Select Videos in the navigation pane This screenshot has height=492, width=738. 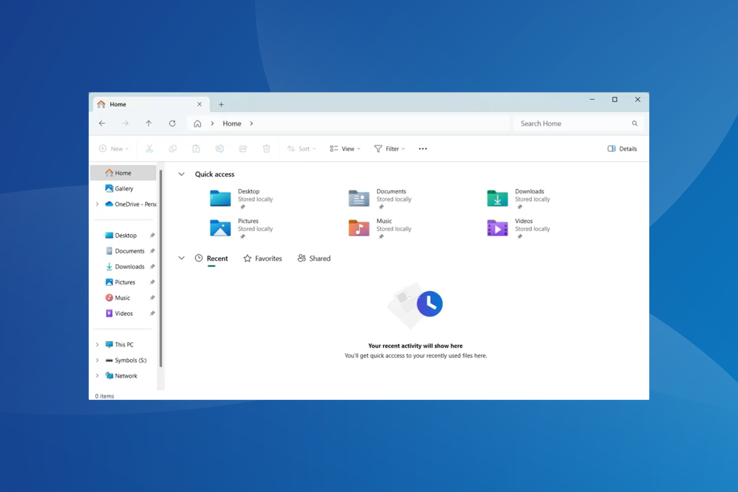coord(119,313)
